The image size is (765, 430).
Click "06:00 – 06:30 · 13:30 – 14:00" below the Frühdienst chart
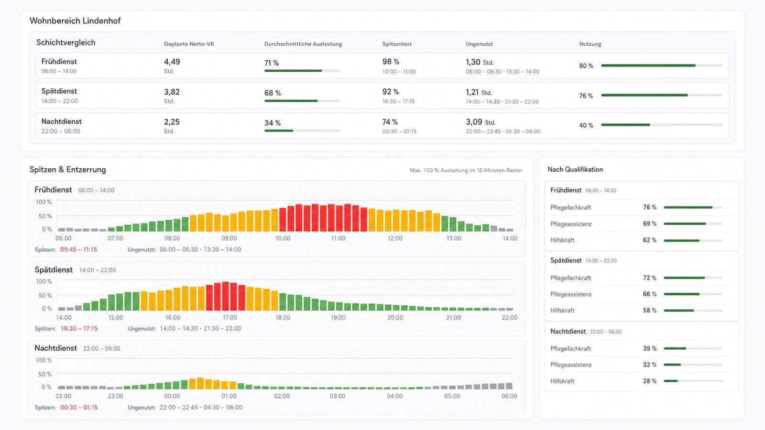200,249
